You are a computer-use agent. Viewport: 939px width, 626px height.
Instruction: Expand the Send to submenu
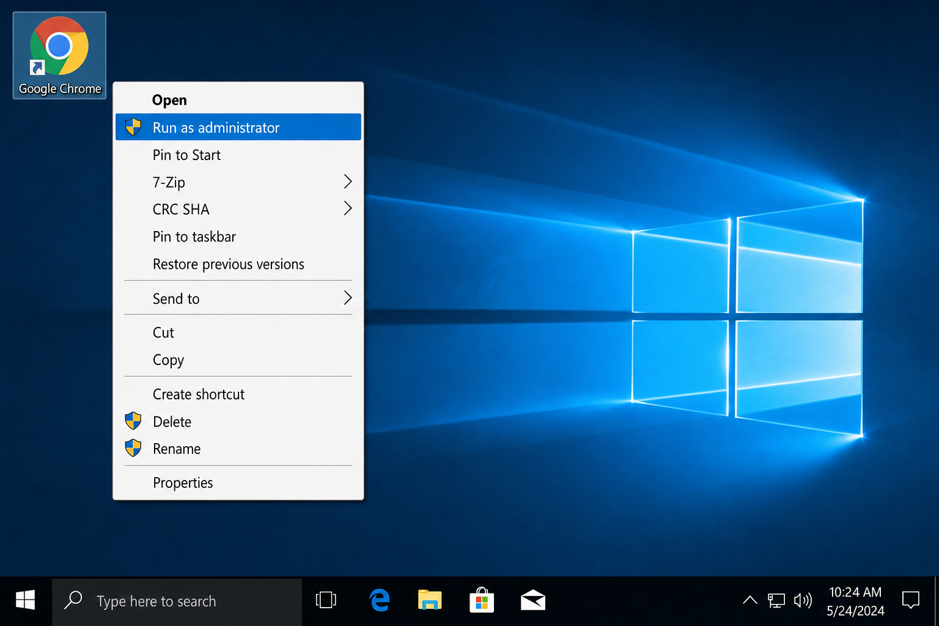tap(238, 298)
